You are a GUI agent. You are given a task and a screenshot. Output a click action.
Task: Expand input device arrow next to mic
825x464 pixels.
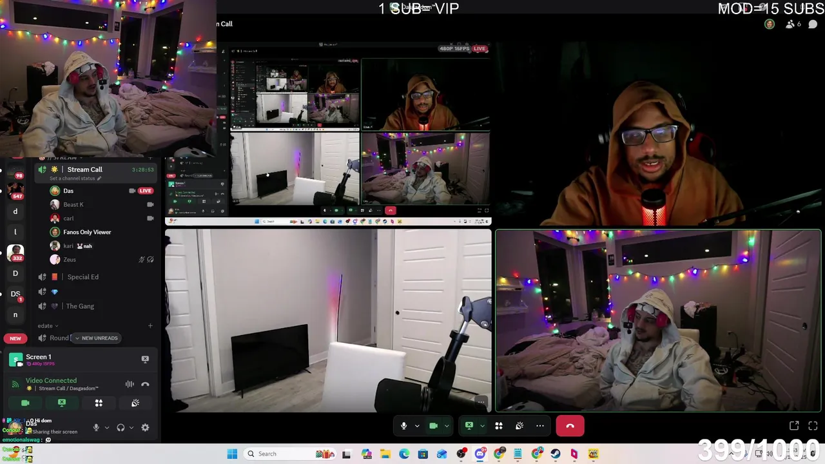(107, 427)
